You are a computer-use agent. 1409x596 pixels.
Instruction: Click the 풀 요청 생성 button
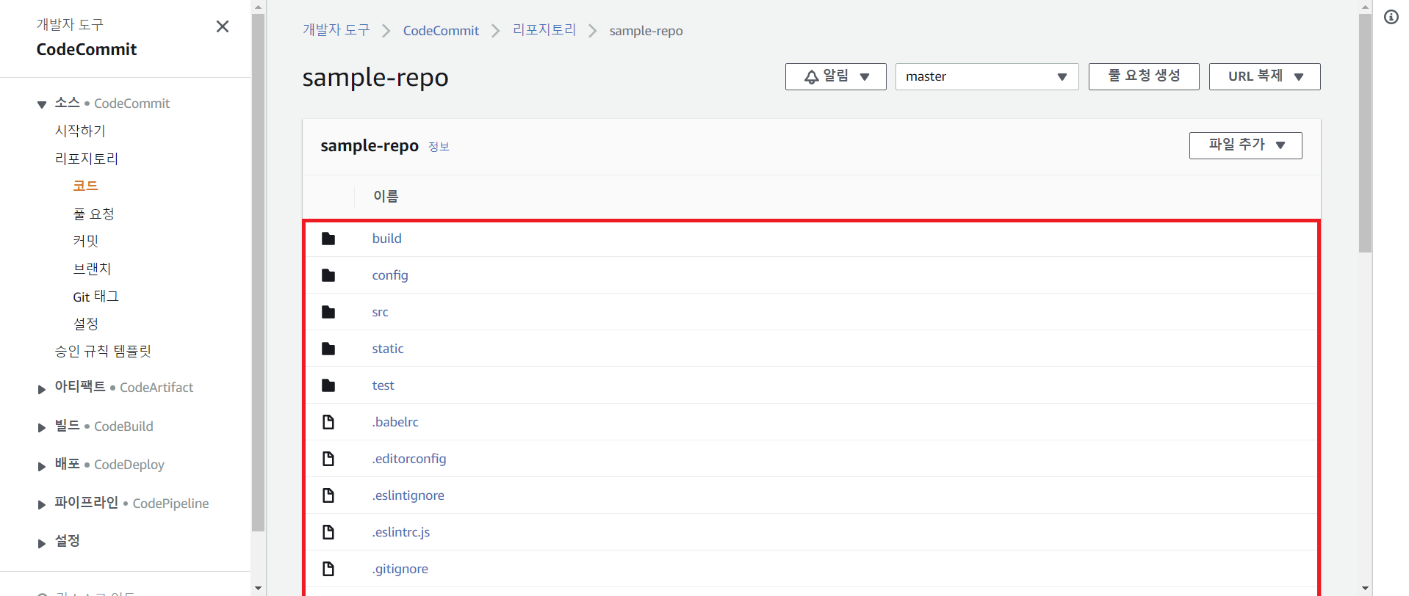pyautogui.click(x=1144, y=76)
